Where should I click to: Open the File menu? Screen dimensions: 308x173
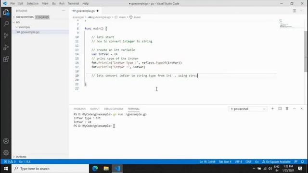pos(13,3)
